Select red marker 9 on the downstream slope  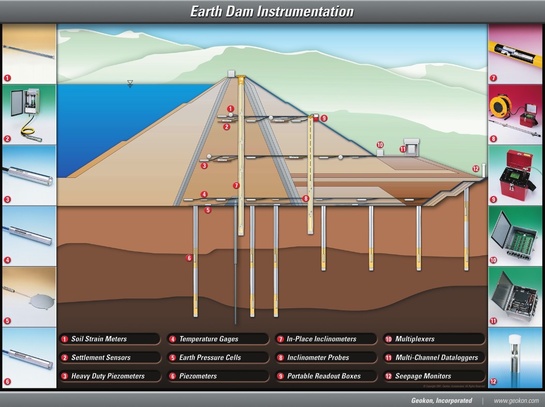pyautogui.click(x=324, y=118)
